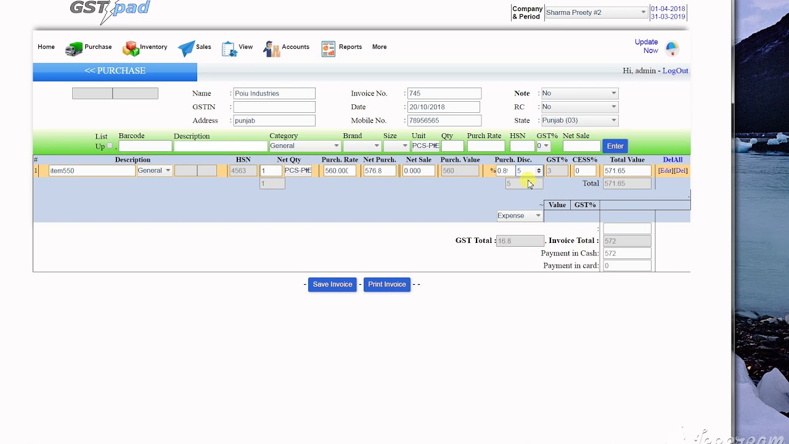Viewport: 789px width, 444px height.
Task: Click the Payment in Cash field
Action: 627,253
